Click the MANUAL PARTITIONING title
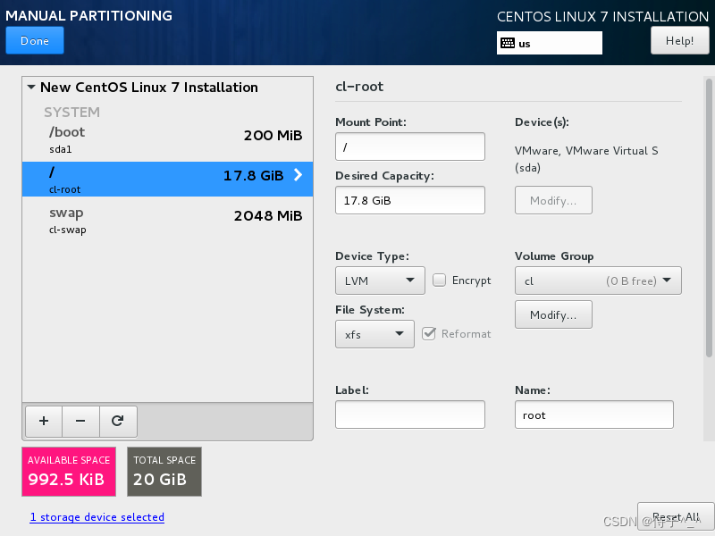Viewport: 715px width, 536px height. (x=88, y=15)
